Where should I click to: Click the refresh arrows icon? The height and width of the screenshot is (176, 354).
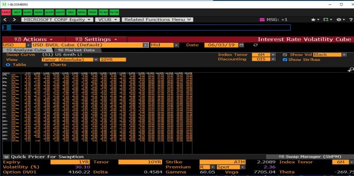(x=255, y=45)
